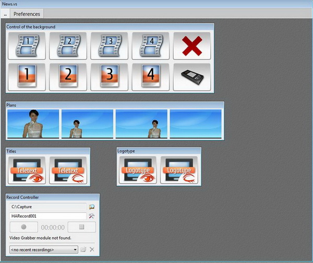
Task: Show Logotype (open eye icon)
Action: pyautogui.click(x=138, y=170)
